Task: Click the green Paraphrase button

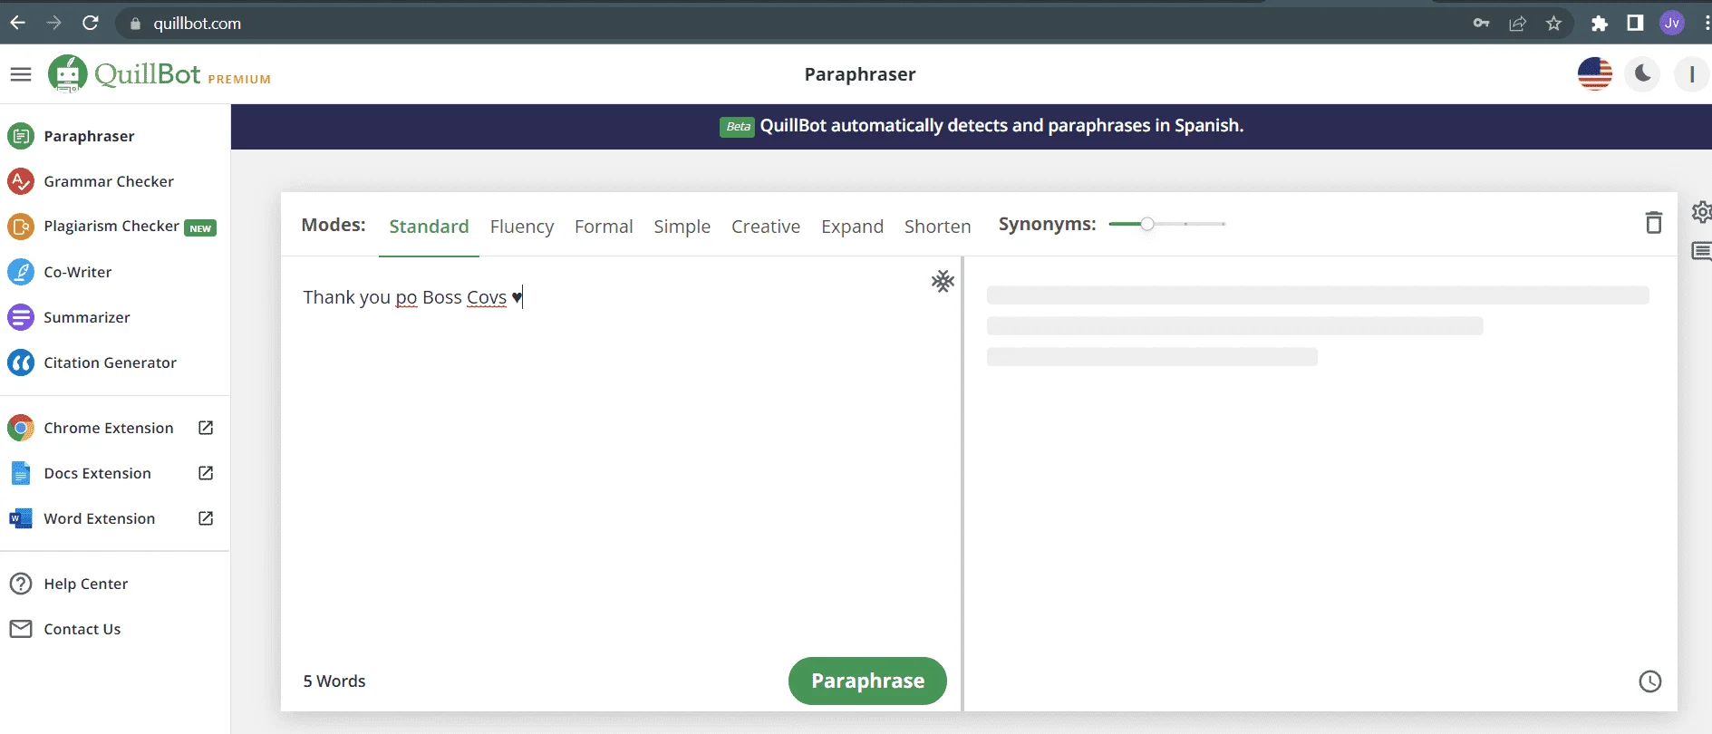Action: [x=867, y=681]
